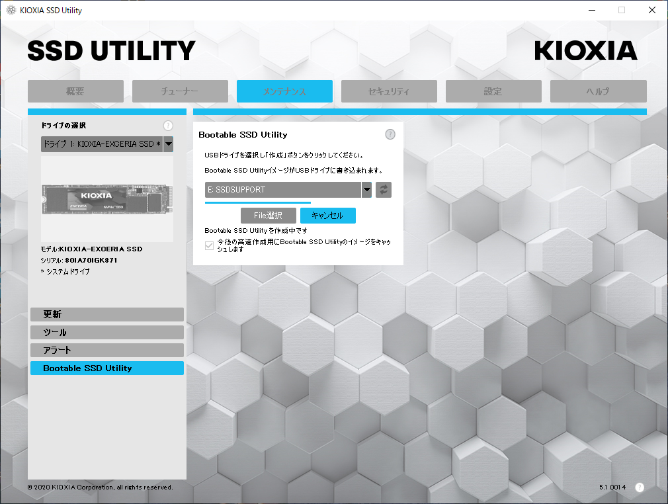Open the E: SSDSUPPORT drive combo box

[x=288, y=190]
